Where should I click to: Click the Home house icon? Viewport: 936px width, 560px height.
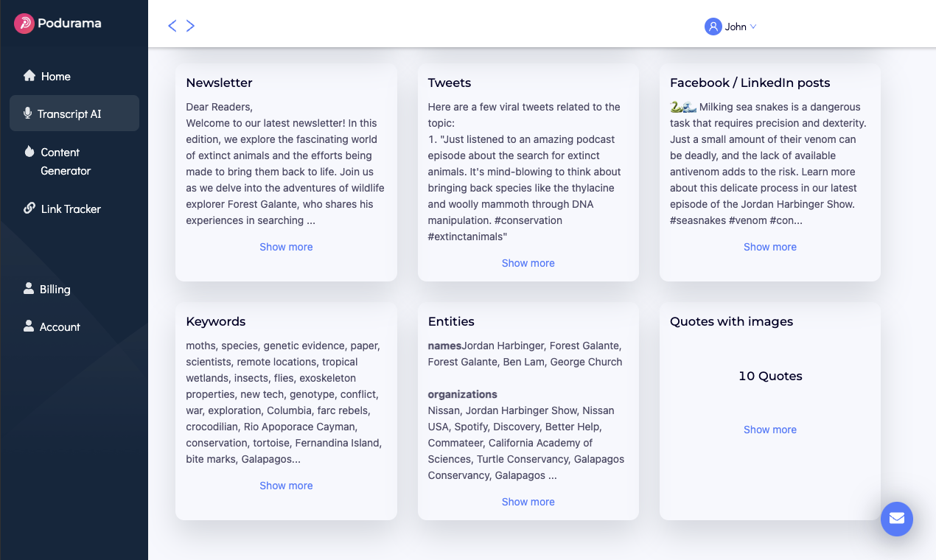(29, 76)
